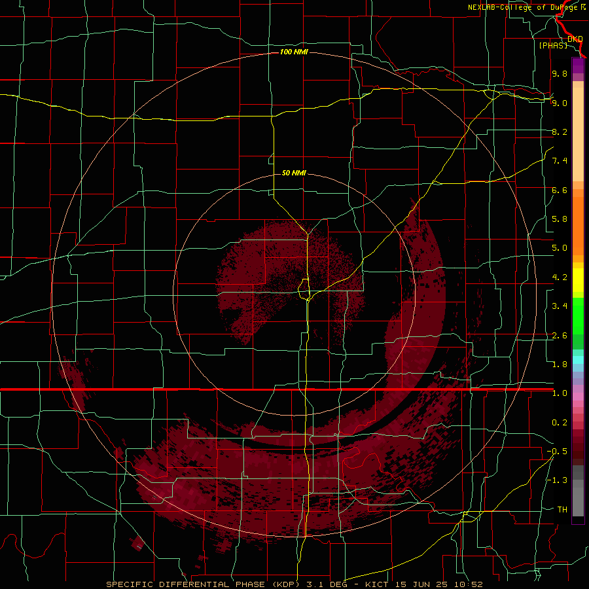Click the 3.4 value on the scale
589x589 pixels.
click(560, 306)
